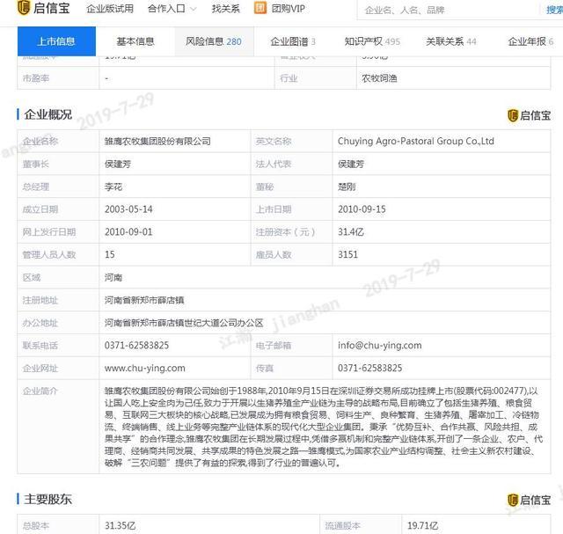Click the 启信宝 shield logo icon at top

click(24, 8)
